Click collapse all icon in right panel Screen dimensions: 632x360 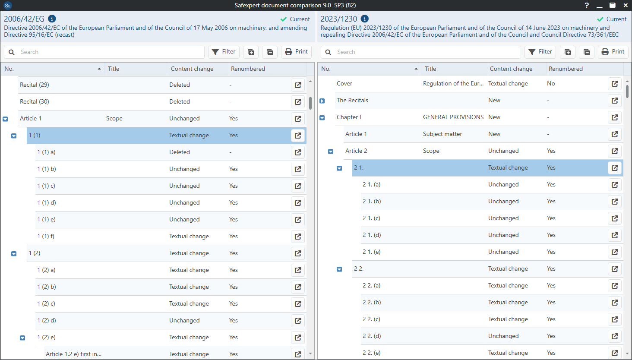[587, 52]
